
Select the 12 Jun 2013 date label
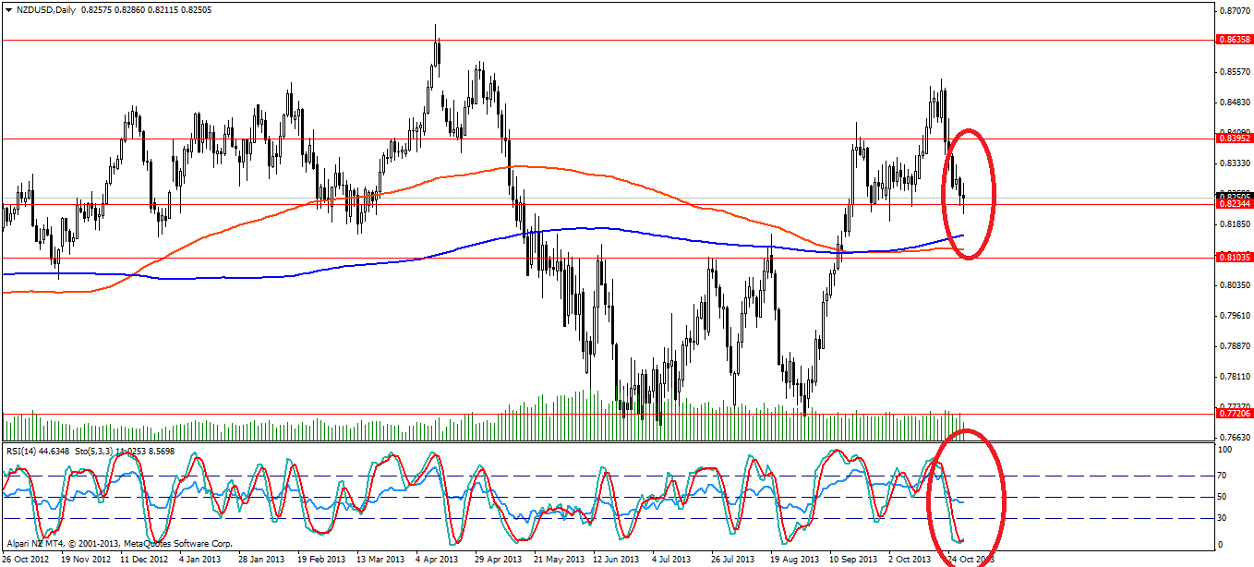point(617,560)
